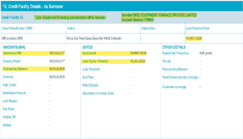The height and width of the screenshot is (139, 243).
Task: Click the Restructuring Reason label
Action: coord(175,69)
